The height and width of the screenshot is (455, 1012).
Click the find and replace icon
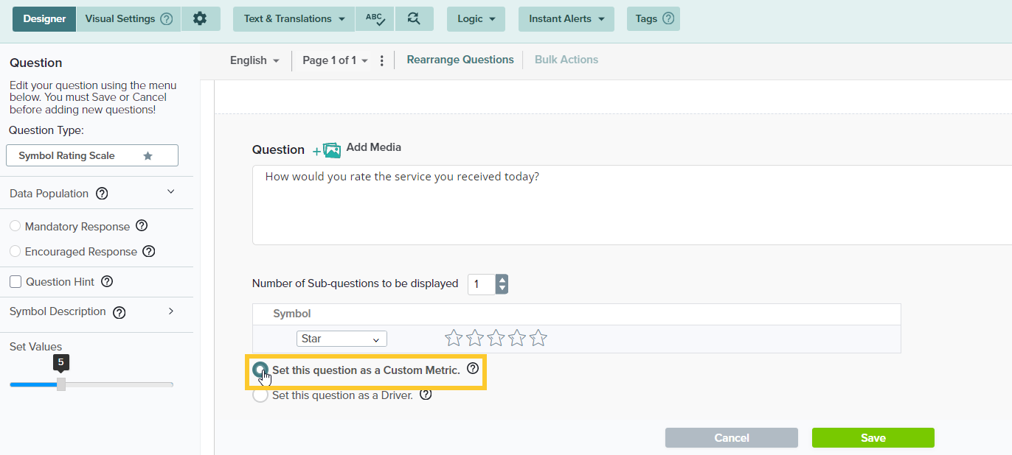(414, 18)
